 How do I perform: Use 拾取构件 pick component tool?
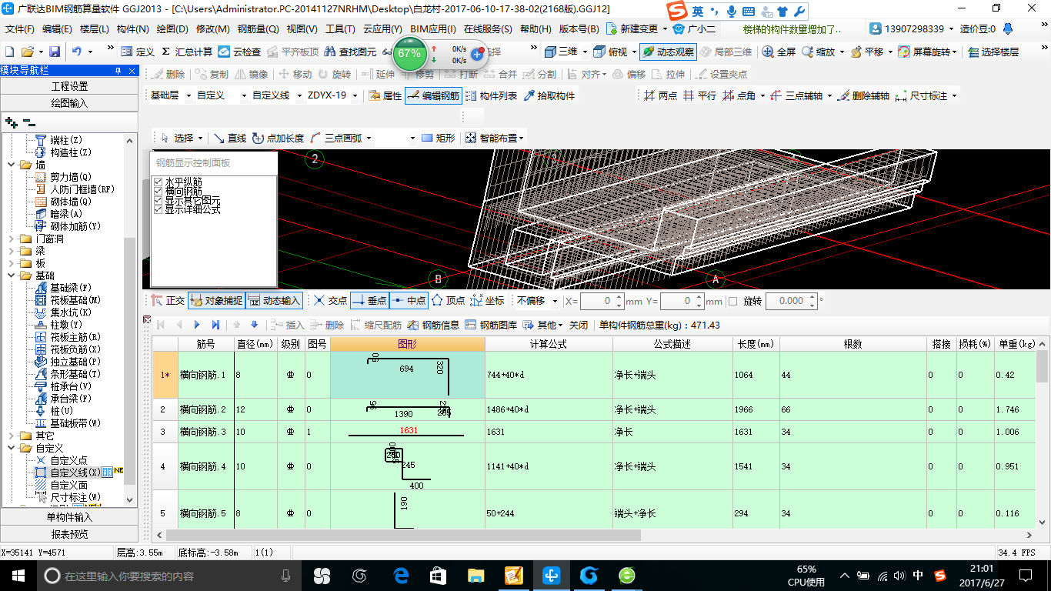(x=549, y=96)
